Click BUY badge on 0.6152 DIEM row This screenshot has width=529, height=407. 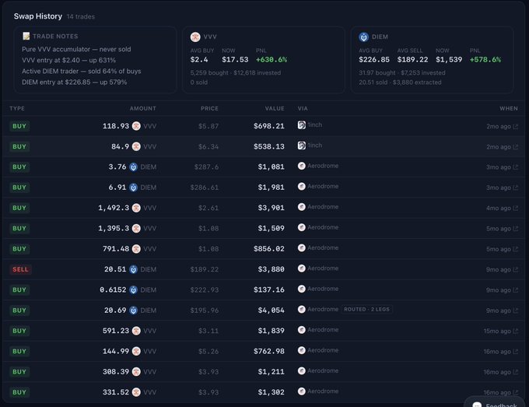coord(19,290)
